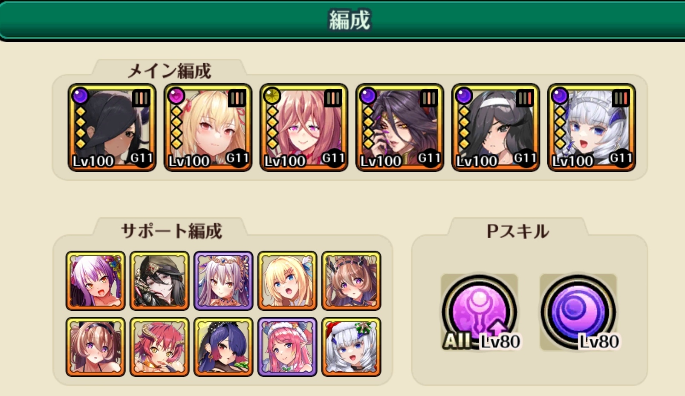Select the purple-haired support with the flower ornament
Screen dimensions: 685x396
tap(95, 280)
